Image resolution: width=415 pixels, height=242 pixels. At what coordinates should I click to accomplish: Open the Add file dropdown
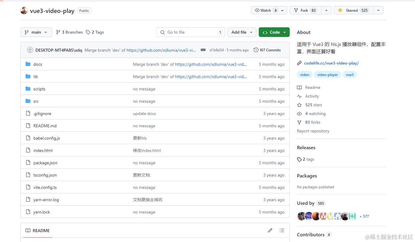click(x=242, y=32)
